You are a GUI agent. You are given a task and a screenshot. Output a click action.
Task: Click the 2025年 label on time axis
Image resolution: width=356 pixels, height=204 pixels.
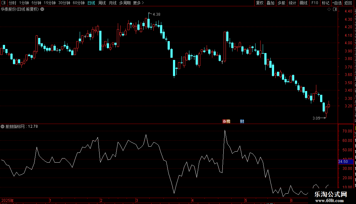(x=8, y=200)
